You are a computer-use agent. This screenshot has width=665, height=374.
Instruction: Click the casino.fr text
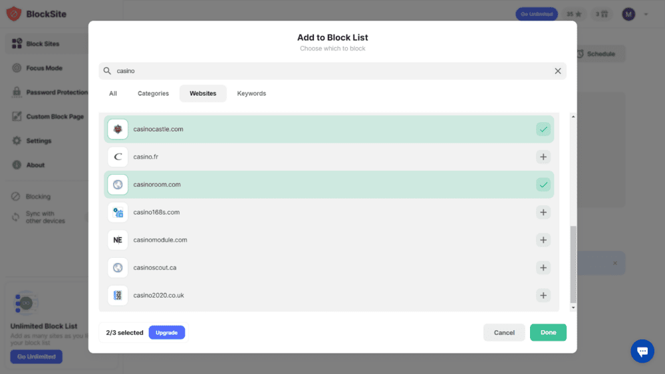tap(146, 157)
